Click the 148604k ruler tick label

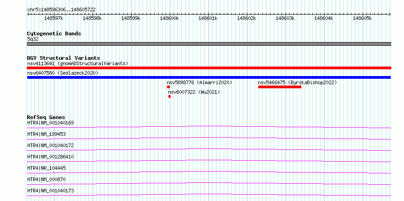324,18
